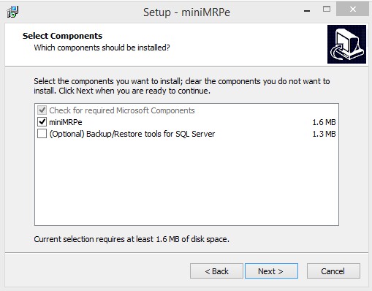The width and height of the screenshot is (372, 291).
Task: Click the Setup - miniMRPe title bar text
Action: click(x=186, y=12)
